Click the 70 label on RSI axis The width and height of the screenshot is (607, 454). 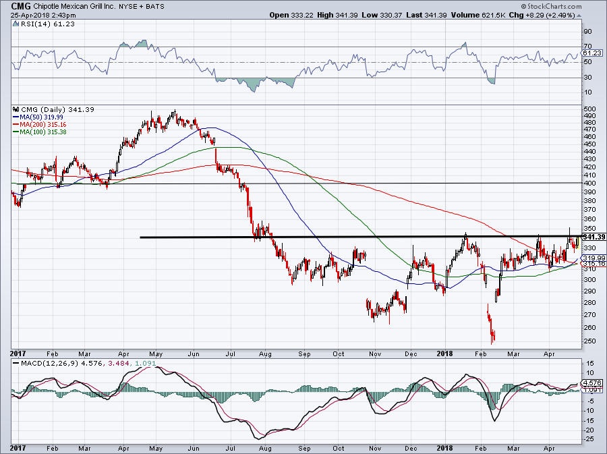point(588,47)
